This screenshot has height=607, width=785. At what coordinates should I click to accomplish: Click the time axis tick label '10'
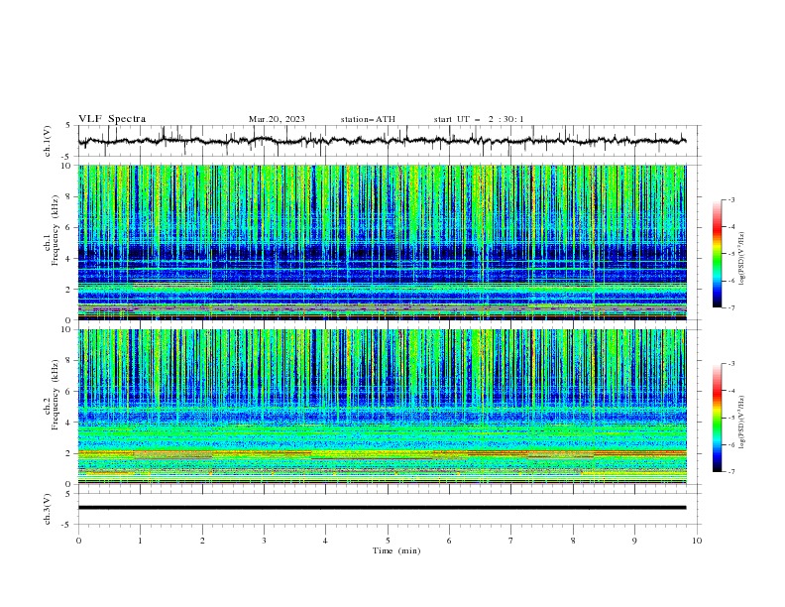pyautogui.click(x=697, y=541)
